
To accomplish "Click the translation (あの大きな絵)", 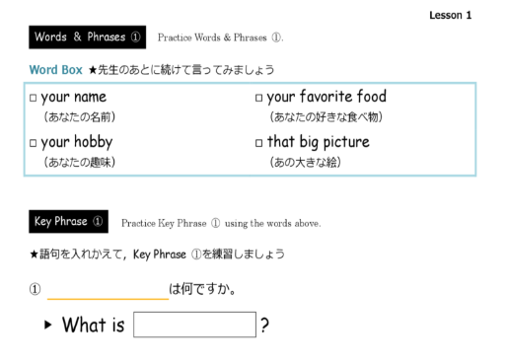I will [x=306, y=162].
